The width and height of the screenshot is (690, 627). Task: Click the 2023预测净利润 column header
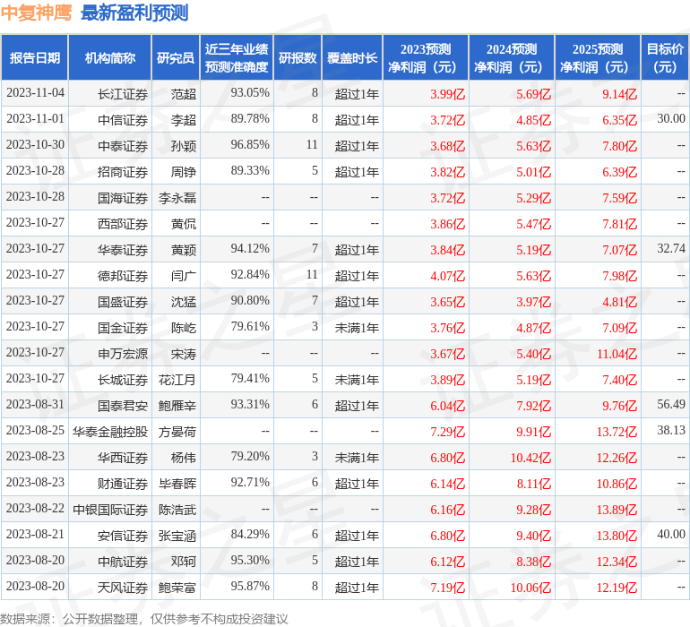click(426, 57)
